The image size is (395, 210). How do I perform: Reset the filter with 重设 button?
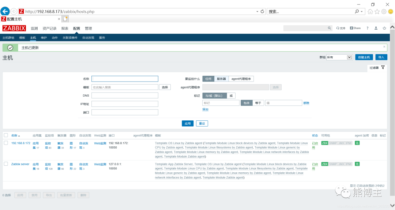click(202, 124)
